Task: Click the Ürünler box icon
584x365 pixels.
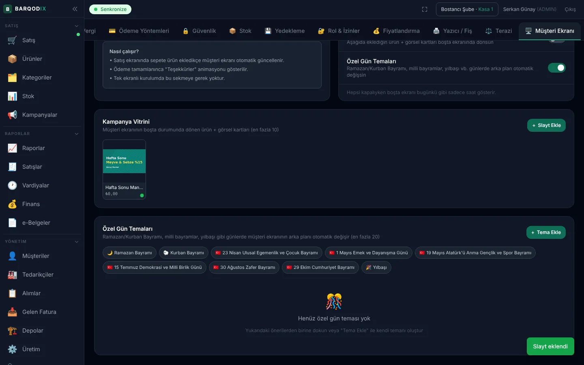Action: 13,59
